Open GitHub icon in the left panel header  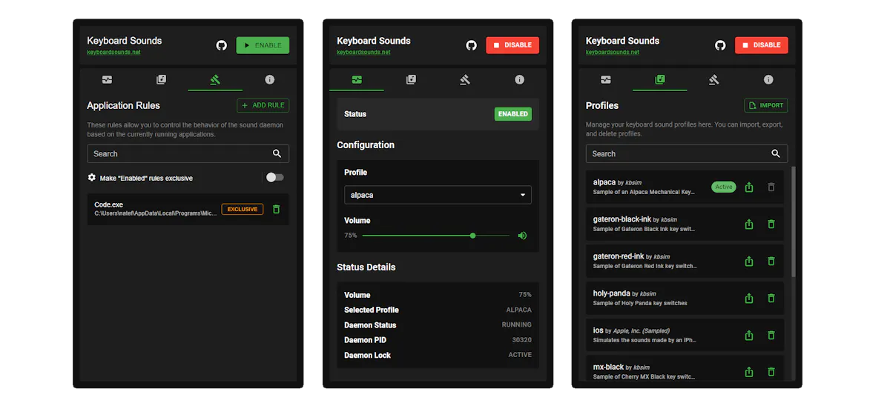click(221, 45)
